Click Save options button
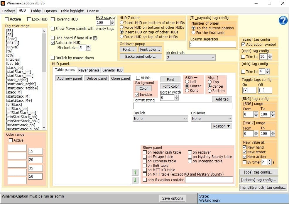The image size is (289, 204). pos(173,198)
